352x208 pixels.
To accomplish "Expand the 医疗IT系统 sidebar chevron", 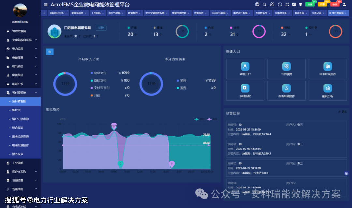I will click(x=36, y=172).
